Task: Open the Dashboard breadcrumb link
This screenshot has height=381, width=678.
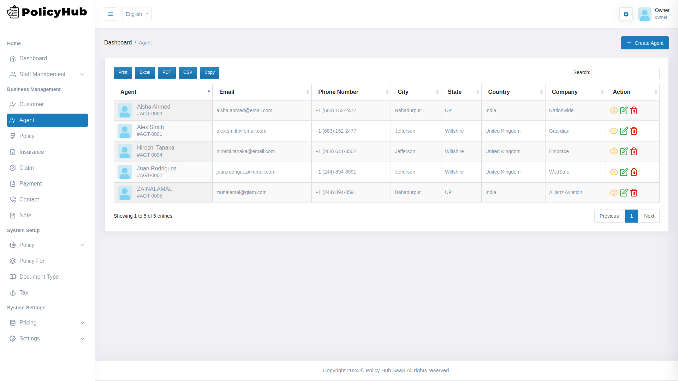Action: (x=118, y=42)
